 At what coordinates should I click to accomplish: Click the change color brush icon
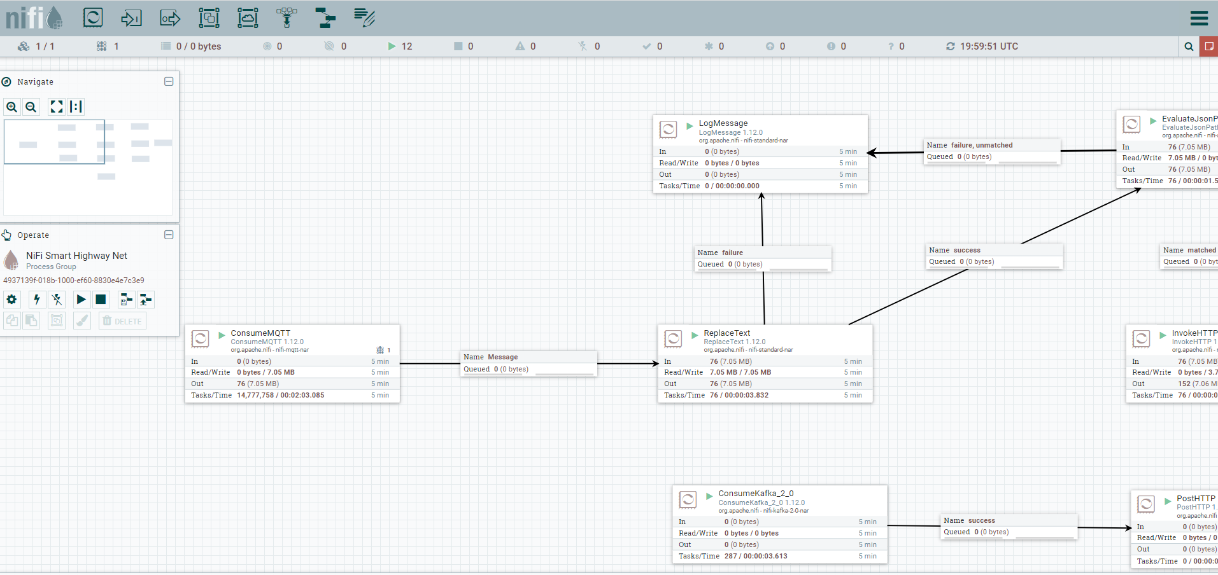point(82,321)
